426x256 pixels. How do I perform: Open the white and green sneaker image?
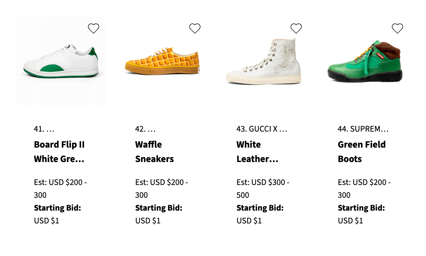click(x=61, y=62)
